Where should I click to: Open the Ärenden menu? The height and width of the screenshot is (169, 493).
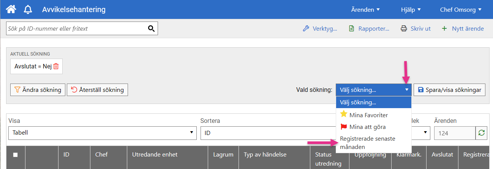pyautogui.click(x=365, y=9)
